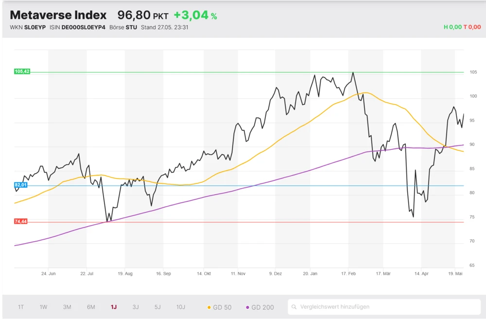Select the 5J five-year timeframe

click(x=157, y=307)
